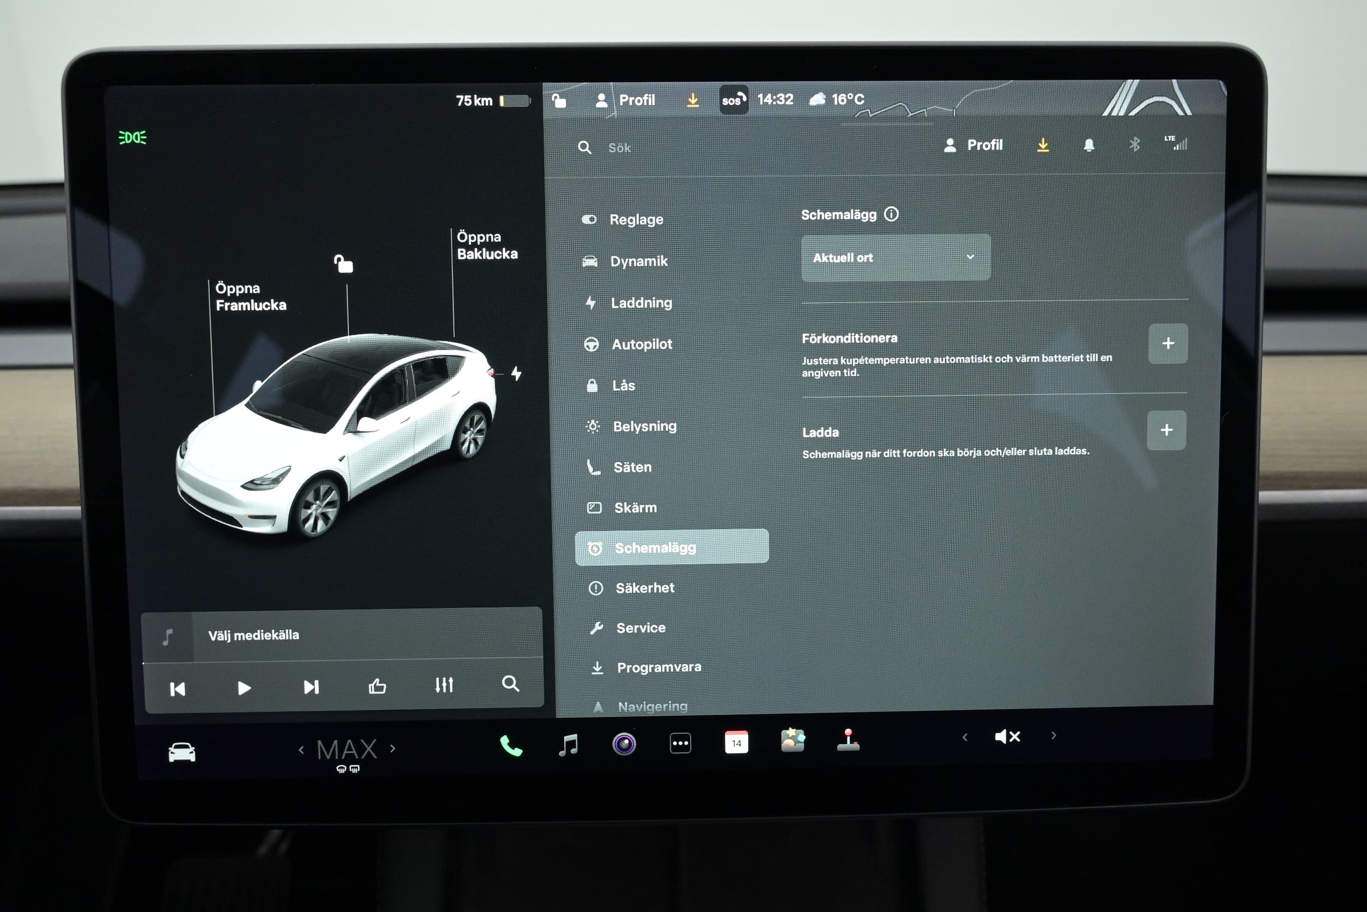Tap the status bar download icon
1367x912 pixels.
point(693,100)
